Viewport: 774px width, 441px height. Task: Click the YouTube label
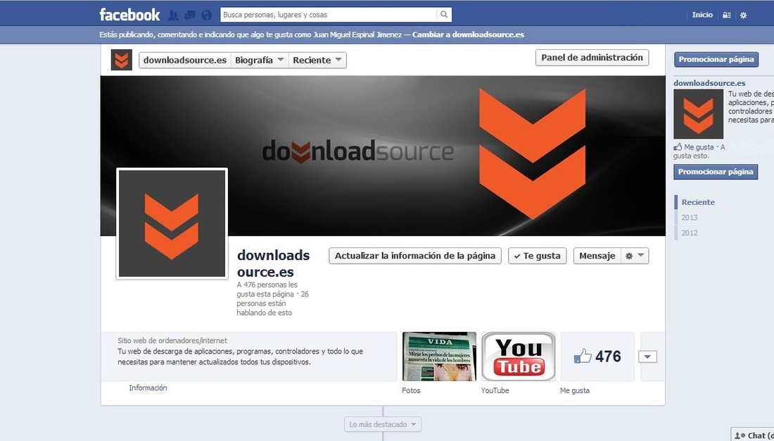(495, 390)
